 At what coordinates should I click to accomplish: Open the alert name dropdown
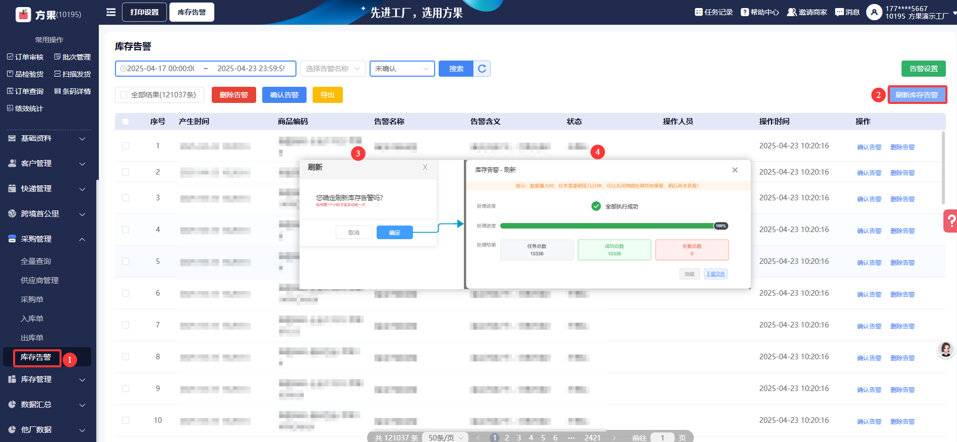point(333,69)
